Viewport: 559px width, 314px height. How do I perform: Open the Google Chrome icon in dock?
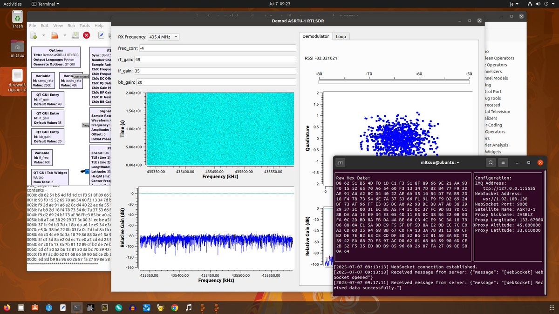click(175, 307)
